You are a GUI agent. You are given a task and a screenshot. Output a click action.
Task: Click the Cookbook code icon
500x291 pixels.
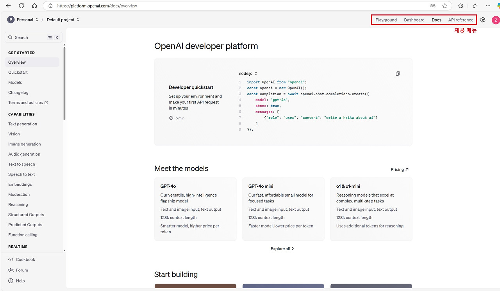[x=11, y=259]
